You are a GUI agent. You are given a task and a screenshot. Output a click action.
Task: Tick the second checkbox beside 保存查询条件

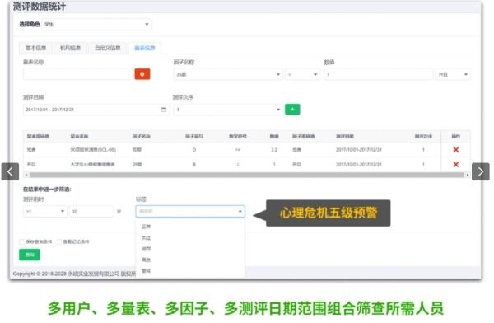click(59, 241)
